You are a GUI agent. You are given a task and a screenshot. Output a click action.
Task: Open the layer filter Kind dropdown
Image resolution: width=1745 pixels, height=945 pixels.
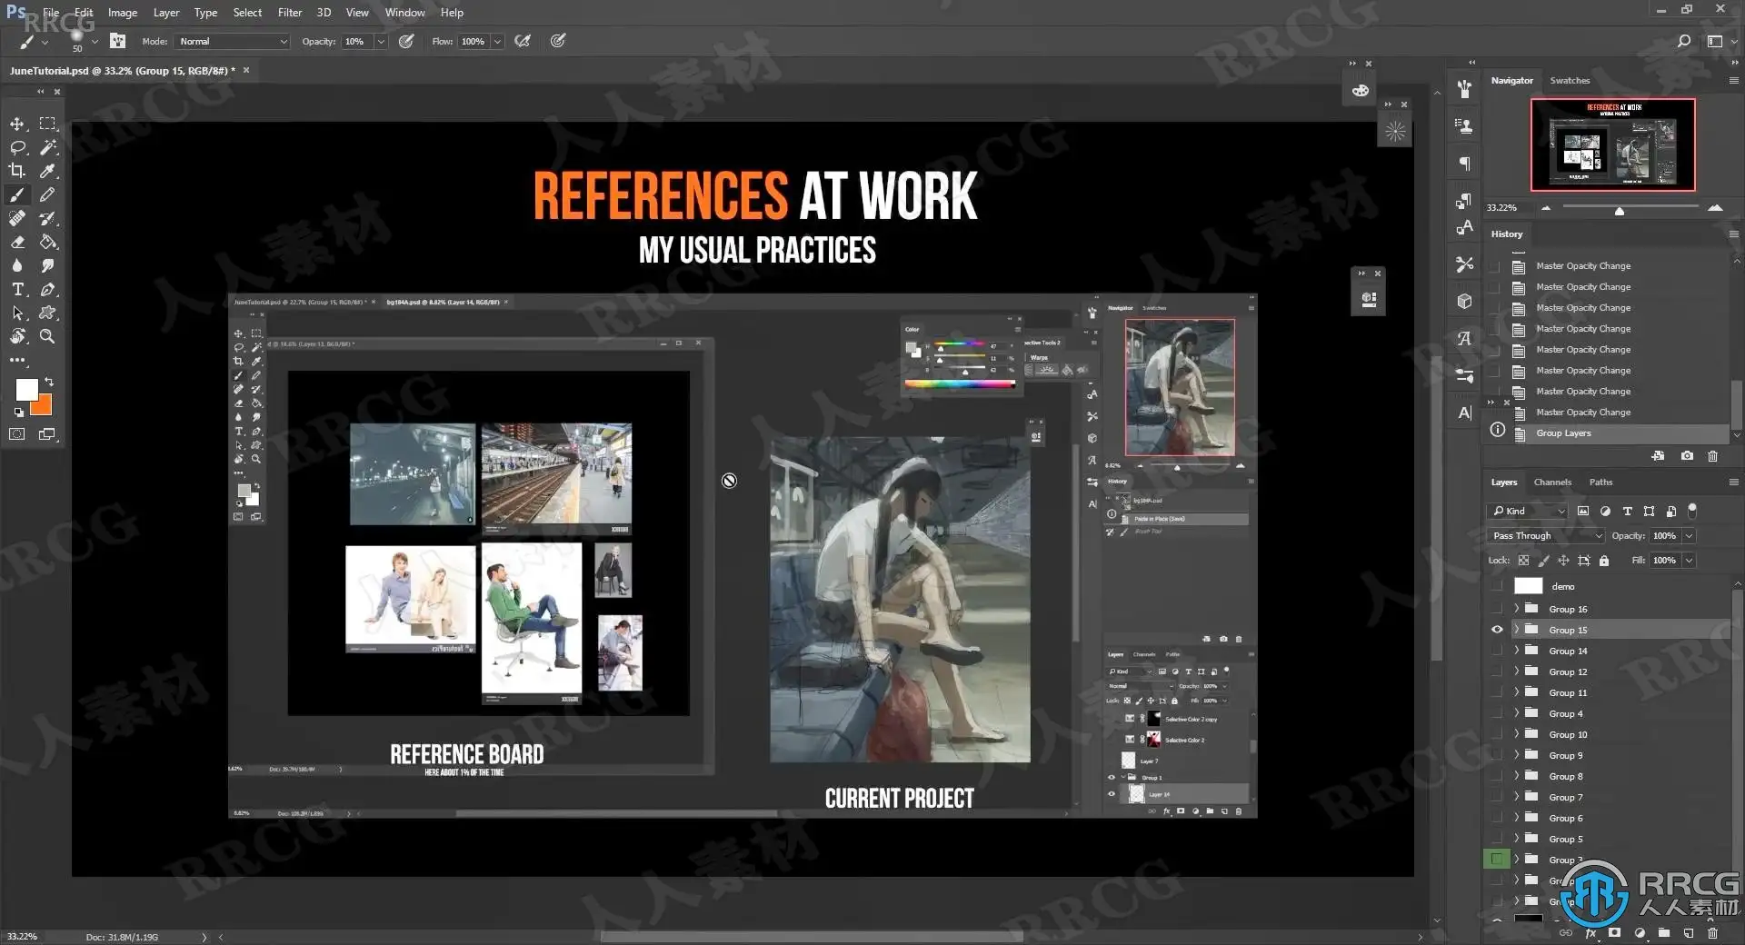[1528, 511]
